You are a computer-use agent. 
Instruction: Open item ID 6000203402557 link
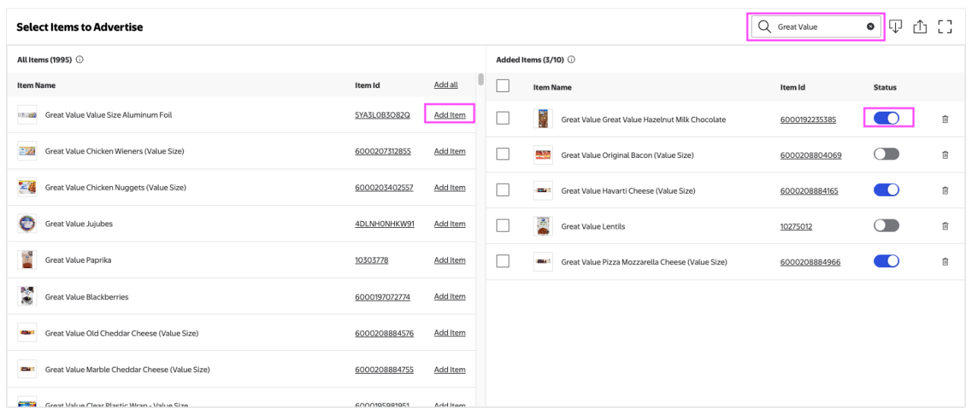tap(384, 188)
